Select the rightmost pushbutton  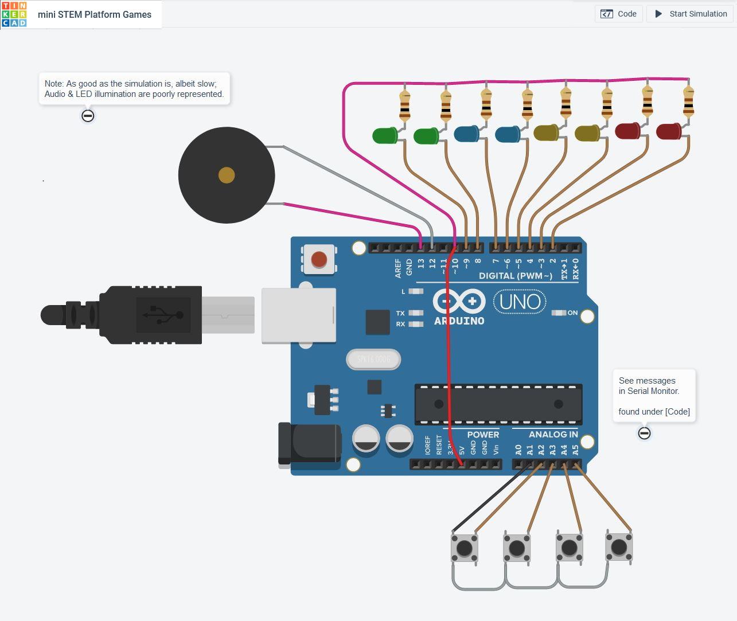click(619, 548)
